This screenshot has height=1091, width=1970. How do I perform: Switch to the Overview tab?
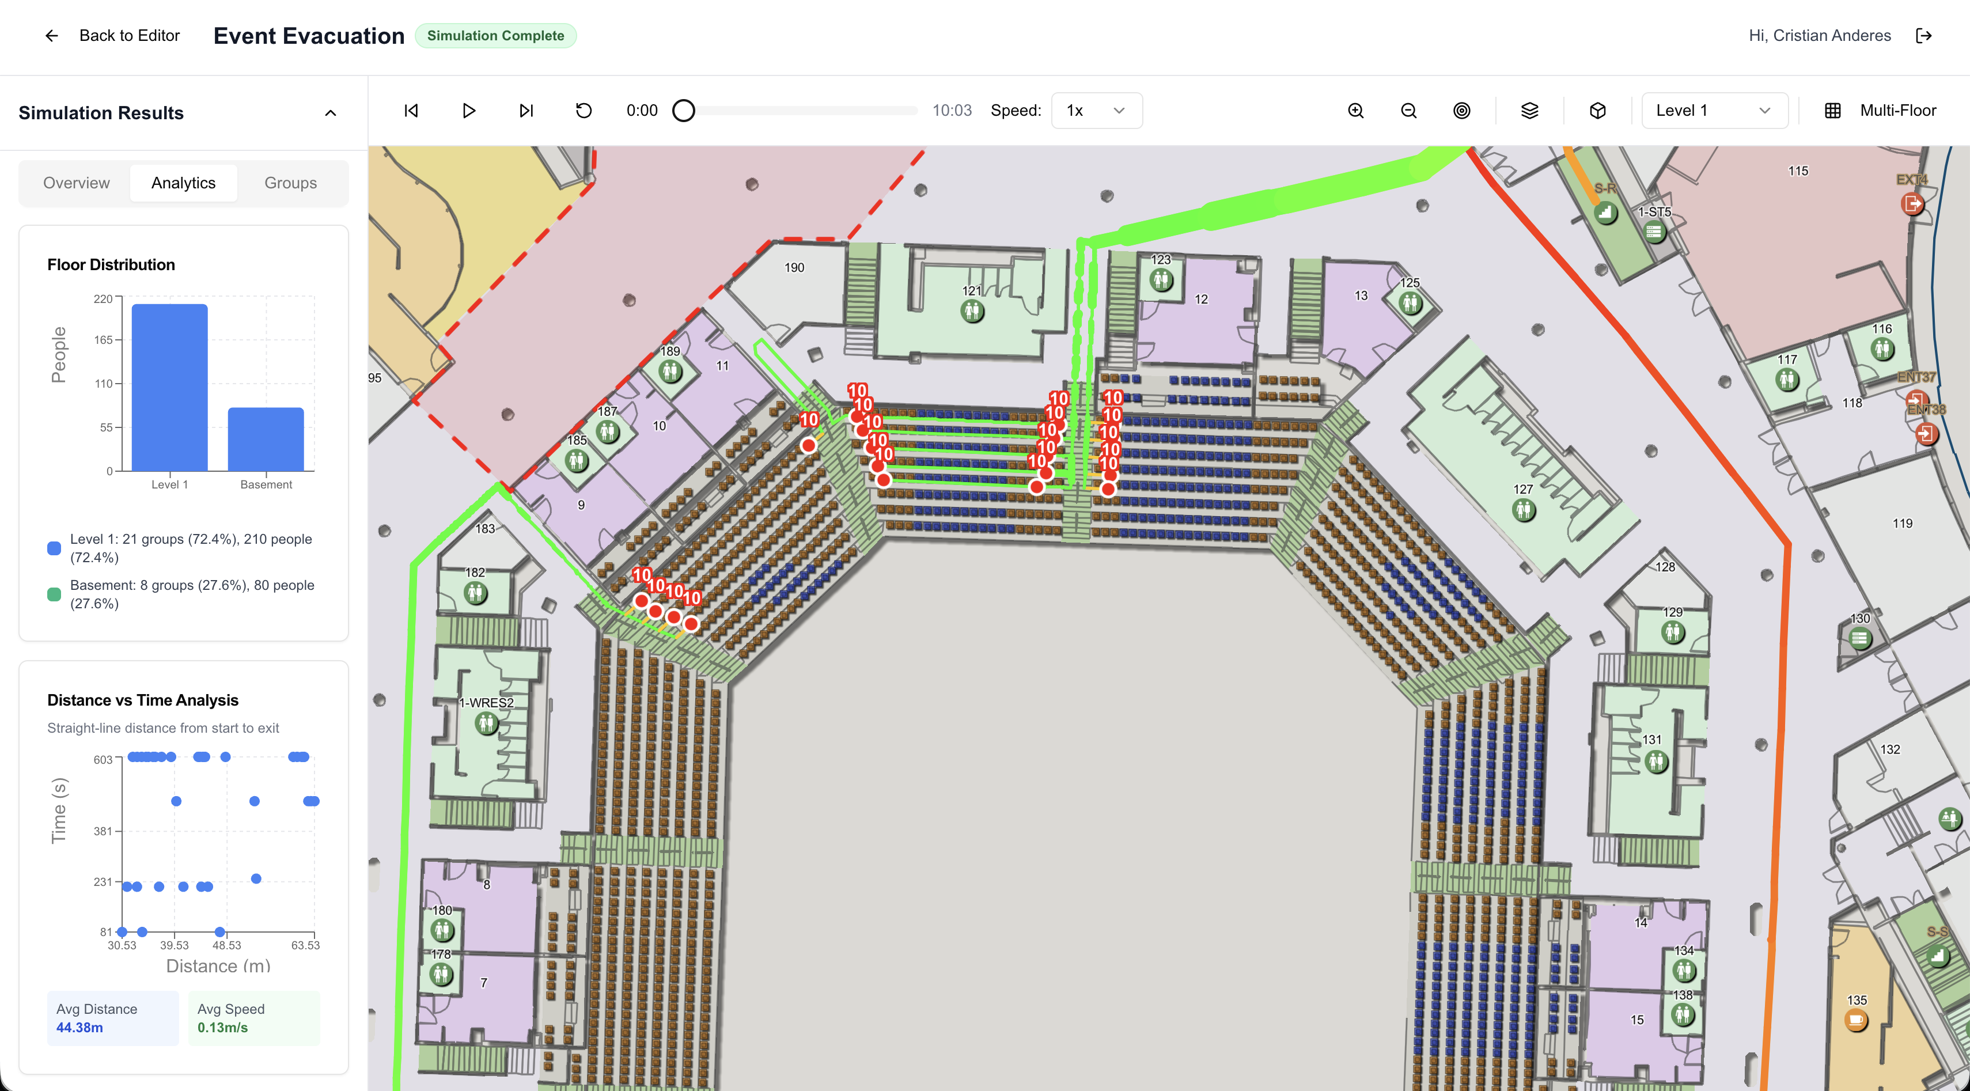77,183
